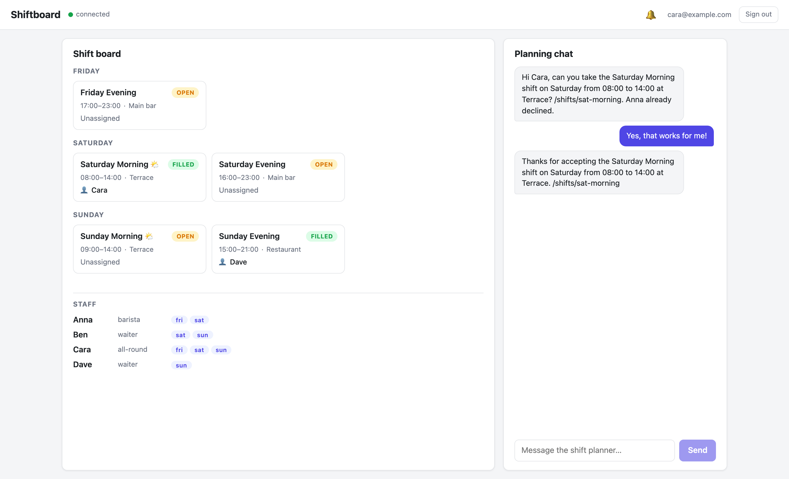Click Ben's sun availability tag
789x479 pixels.
pyautogui.click(x=202, y=335)
